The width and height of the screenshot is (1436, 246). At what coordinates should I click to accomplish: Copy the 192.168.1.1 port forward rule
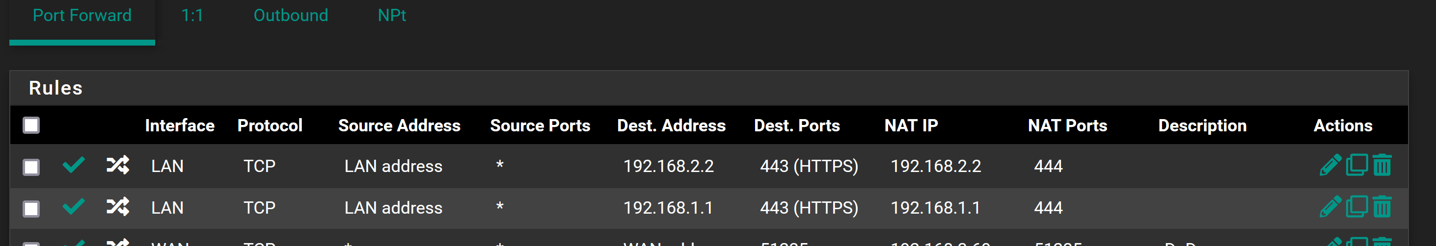click(x=1357, y=207)
